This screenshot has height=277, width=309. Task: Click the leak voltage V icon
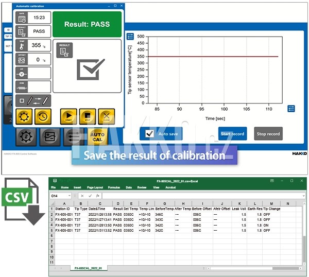pos(22,73)
